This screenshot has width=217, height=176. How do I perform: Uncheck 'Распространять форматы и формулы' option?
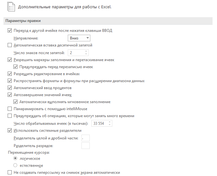point(10,81)
